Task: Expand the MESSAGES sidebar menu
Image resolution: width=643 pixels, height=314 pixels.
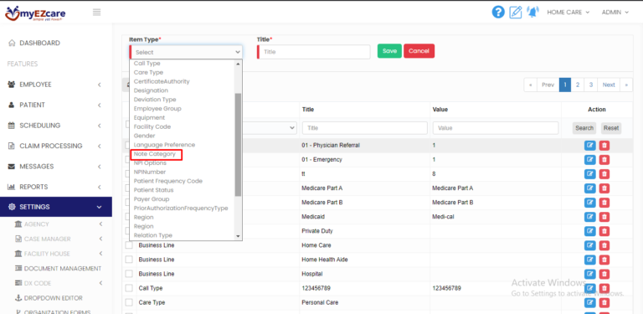Action: point(56,167)
